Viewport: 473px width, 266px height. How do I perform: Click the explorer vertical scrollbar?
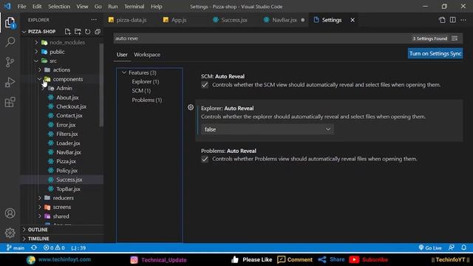click(101, 86)
